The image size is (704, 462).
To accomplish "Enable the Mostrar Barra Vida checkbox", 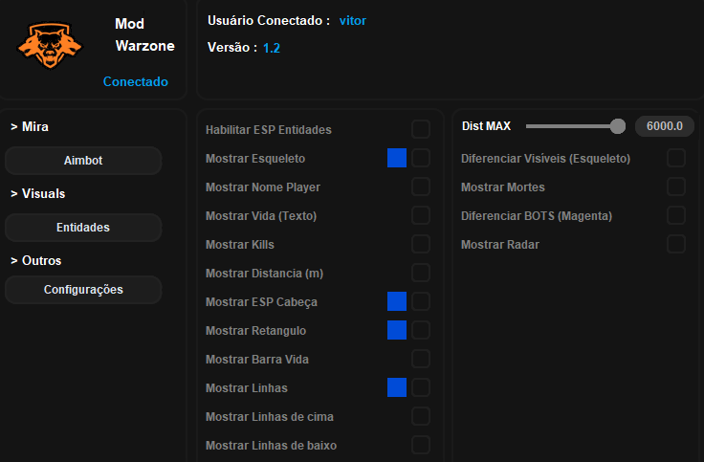I will [421, 359].
